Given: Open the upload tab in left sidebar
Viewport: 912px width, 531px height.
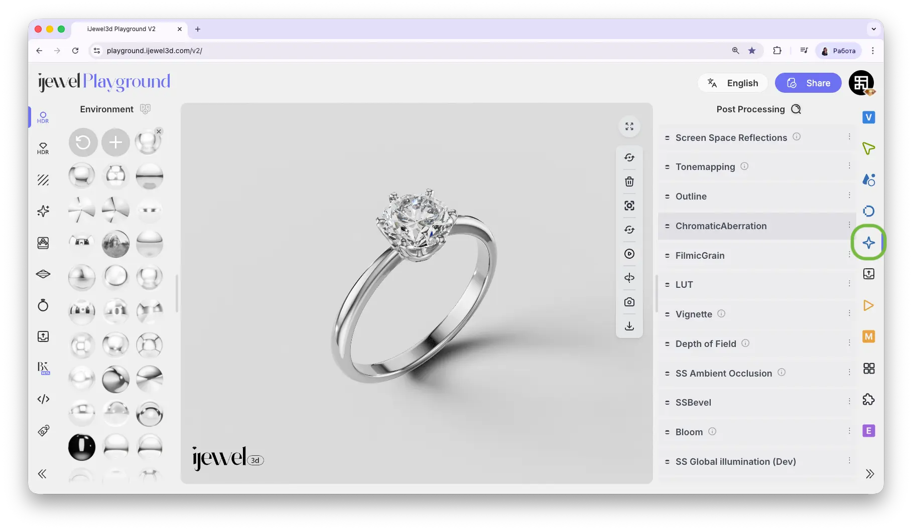Looking at the screenshot, I should 43,336.
